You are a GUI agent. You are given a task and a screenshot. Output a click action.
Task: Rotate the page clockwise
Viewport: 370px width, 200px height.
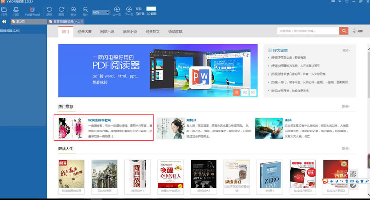[x=61, y=11]
